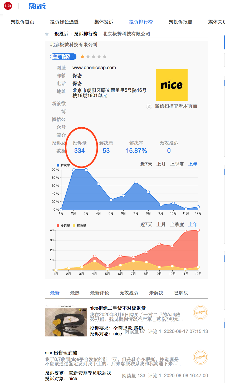Click the home breadcrumb icon

[x=47, y=34]
